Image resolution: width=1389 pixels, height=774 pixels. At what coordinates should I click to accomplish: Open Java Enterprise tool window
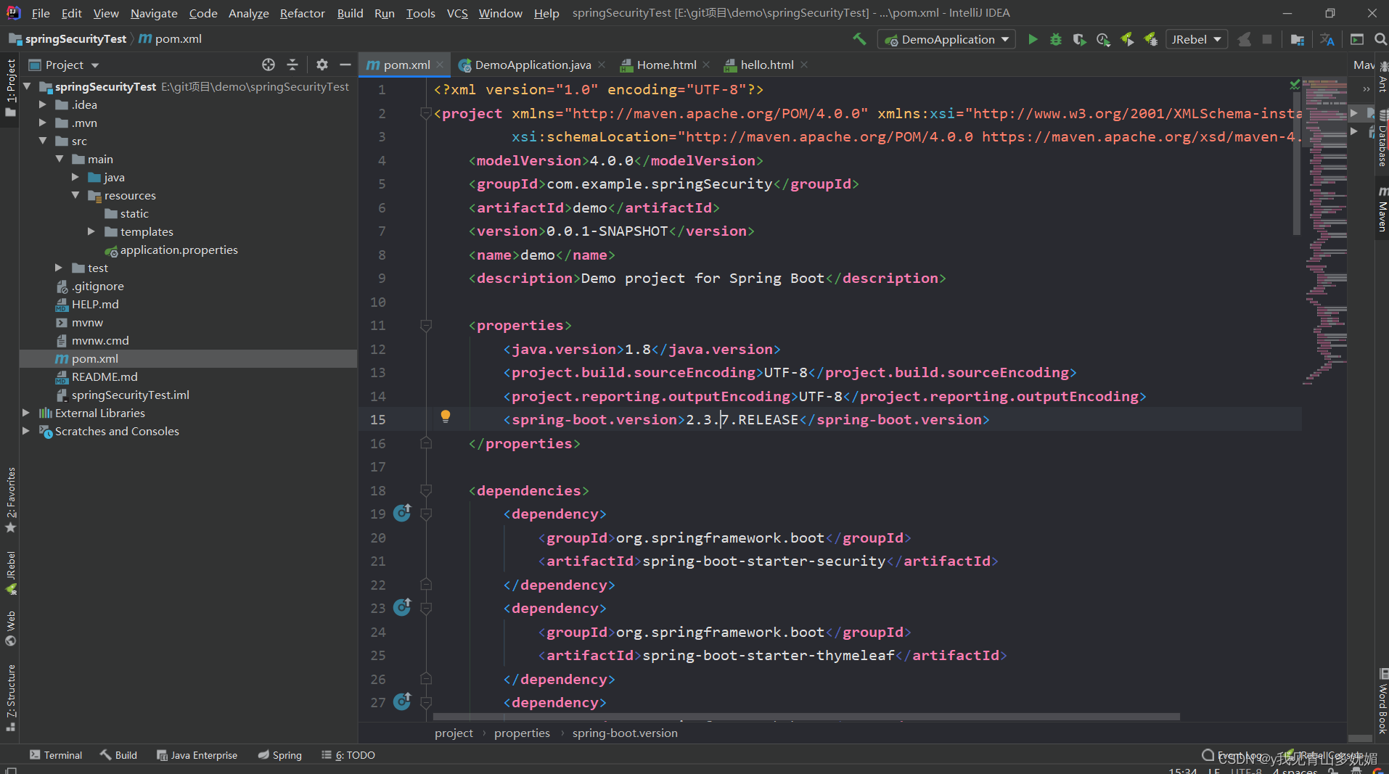(x=197, y=755)
